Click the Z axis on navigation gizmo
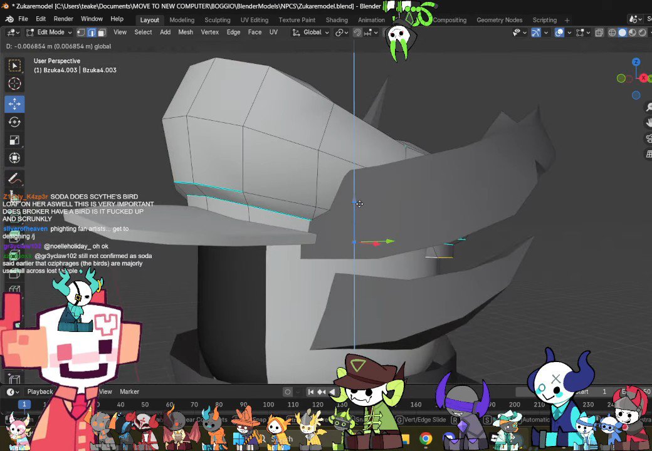This screenshot has height=451, width=652. click(x=636, y=62)
